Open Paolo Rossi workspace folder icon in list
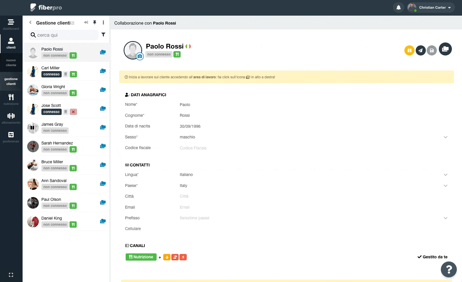The width and height of the screenshot is (462, 282). (103, 52)
